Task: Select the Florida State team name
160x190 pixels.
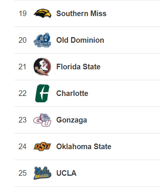Action: (78, 67)
